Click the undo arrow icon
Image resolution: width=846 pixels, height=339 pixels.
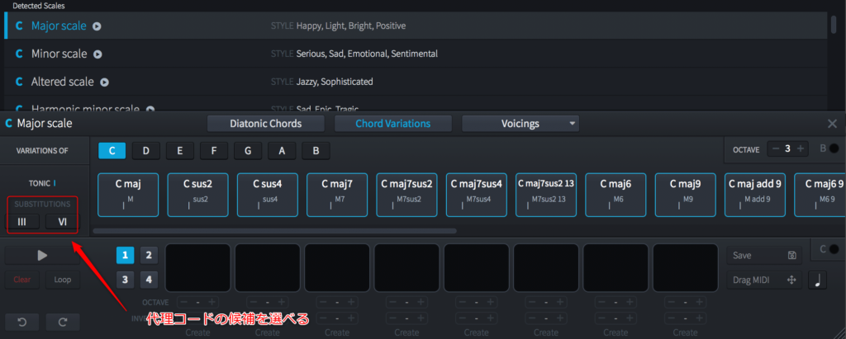21,321
